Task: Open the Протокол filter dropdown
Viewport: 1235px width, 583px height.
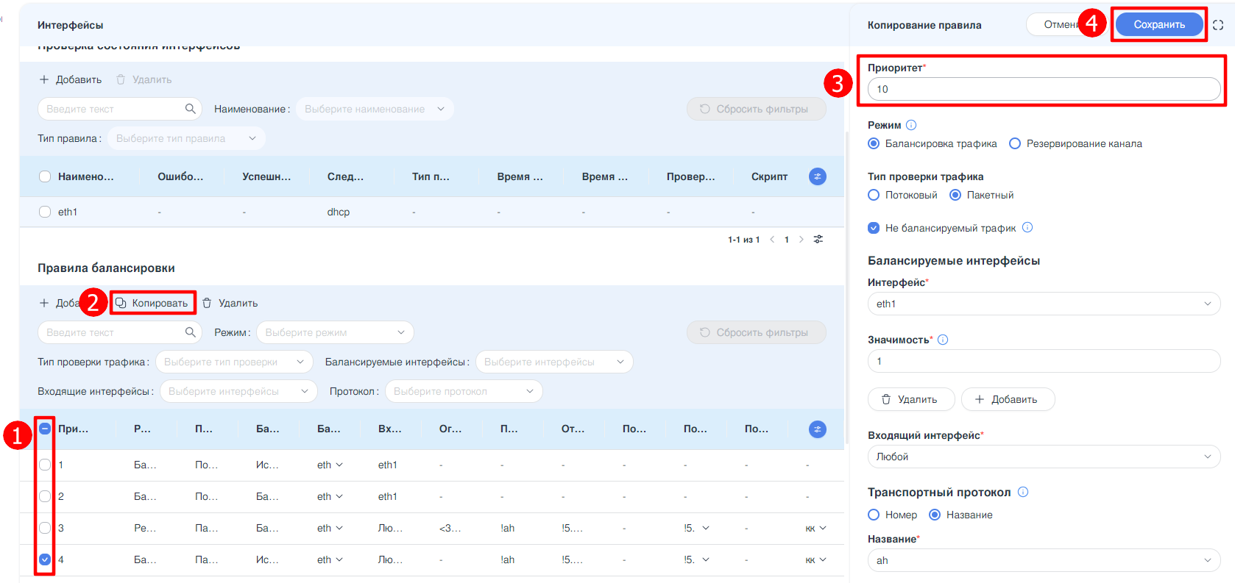Action: pyautogui.click(x=464, y=391)
